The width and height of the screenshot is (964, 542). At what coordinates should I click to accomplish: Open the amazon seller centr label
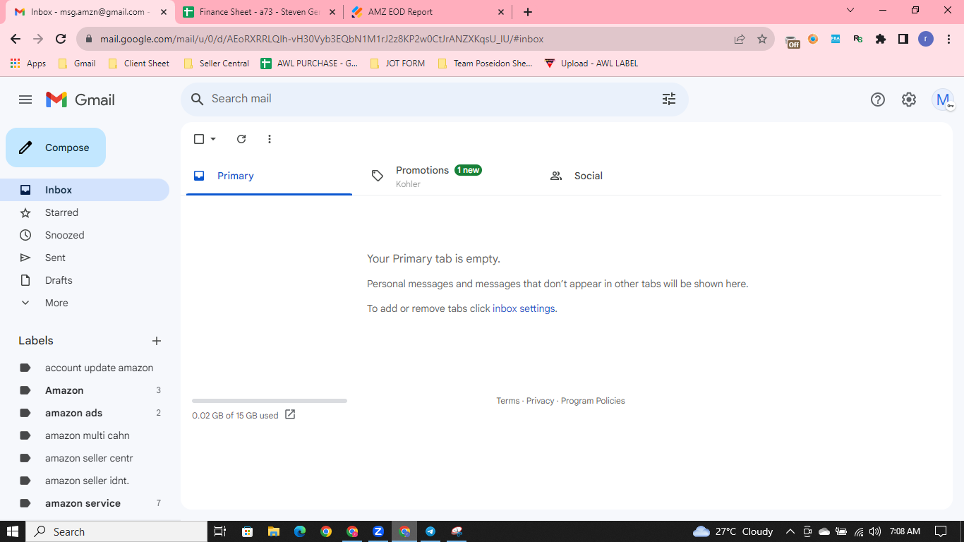(x=85, y=458)
